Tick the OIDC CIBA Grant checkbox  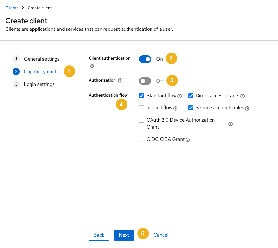pyautogui.click(x=141, y=140)
